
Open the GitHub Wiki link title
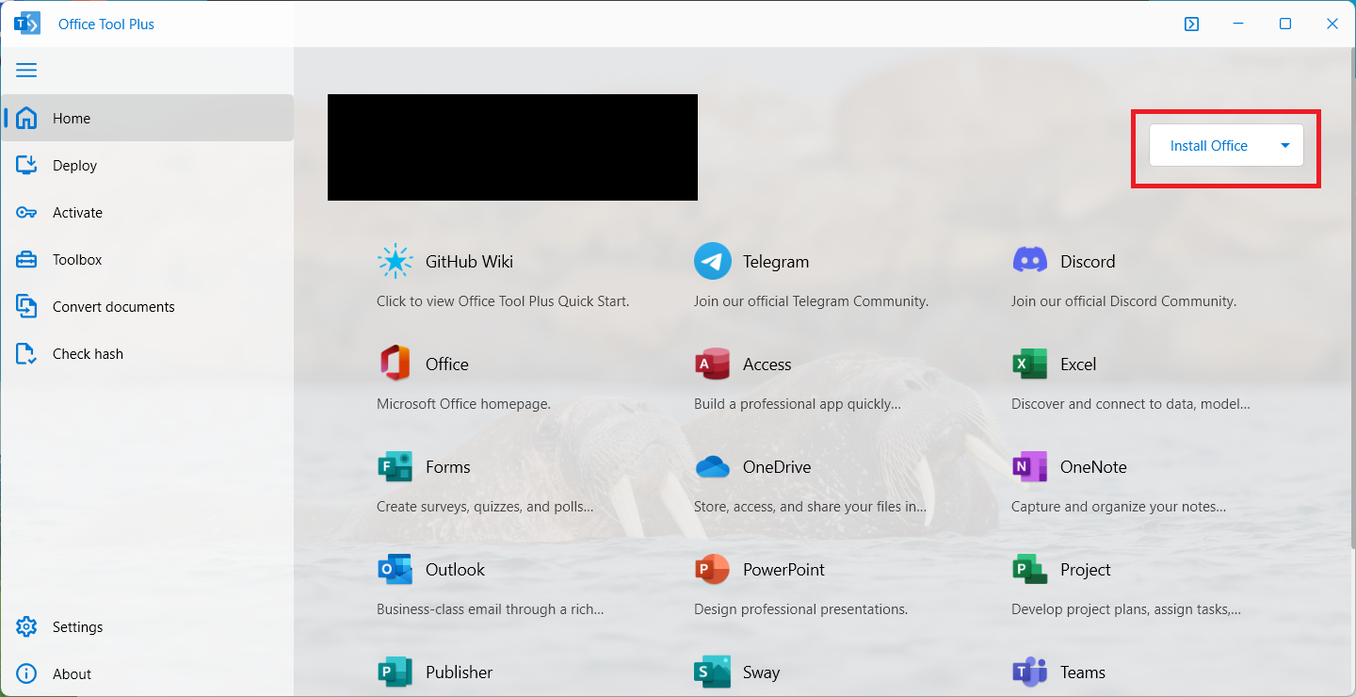click(469, 262)
